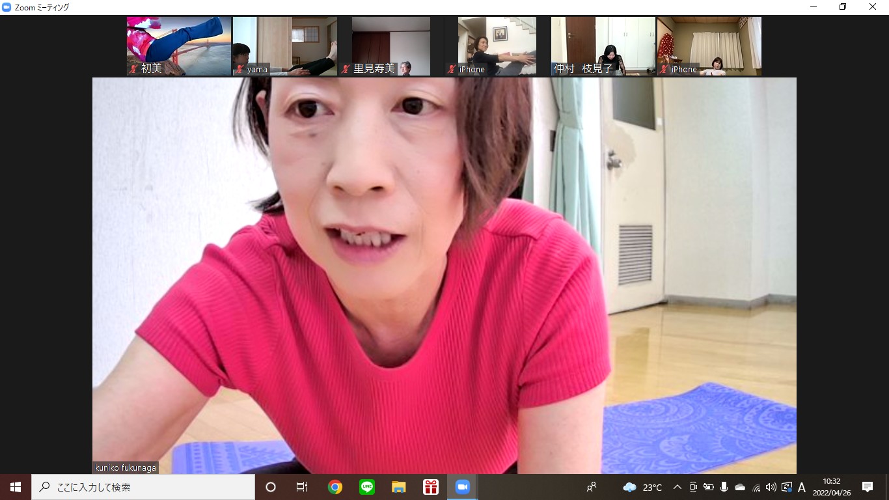Select the 仲村 枝見子 participant thumbnail
Viewport: 889px width, 500px height.
(603, 46)
